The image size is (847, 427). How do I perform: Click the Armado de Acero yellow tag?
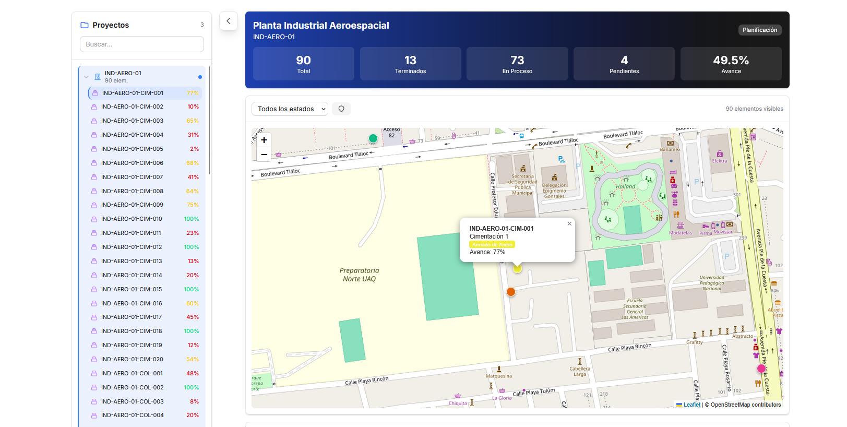coord(492,244)
